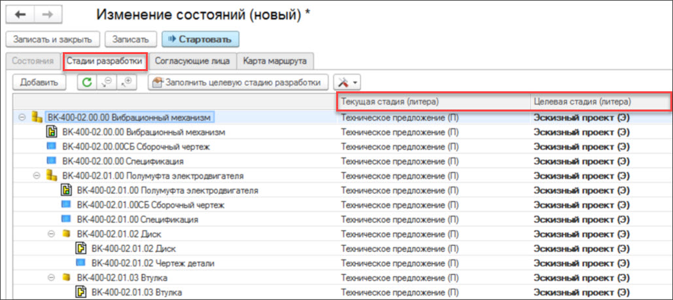Collapse the ВК-400-02.00.00 Вибрационный механизм node
673x300 pixels.
point(22,117)
